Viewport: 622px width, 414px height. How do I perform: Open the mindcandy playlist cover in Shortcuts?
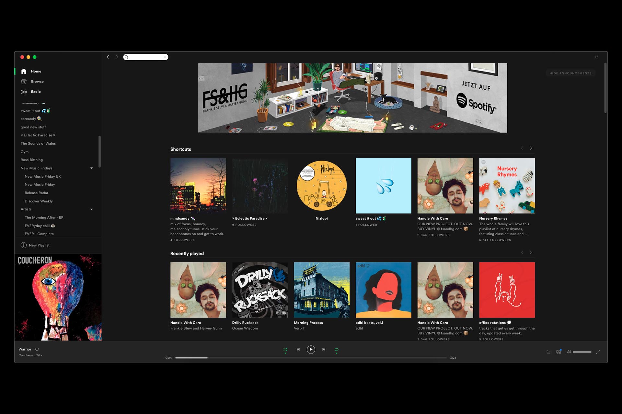[x=198, y=185]
